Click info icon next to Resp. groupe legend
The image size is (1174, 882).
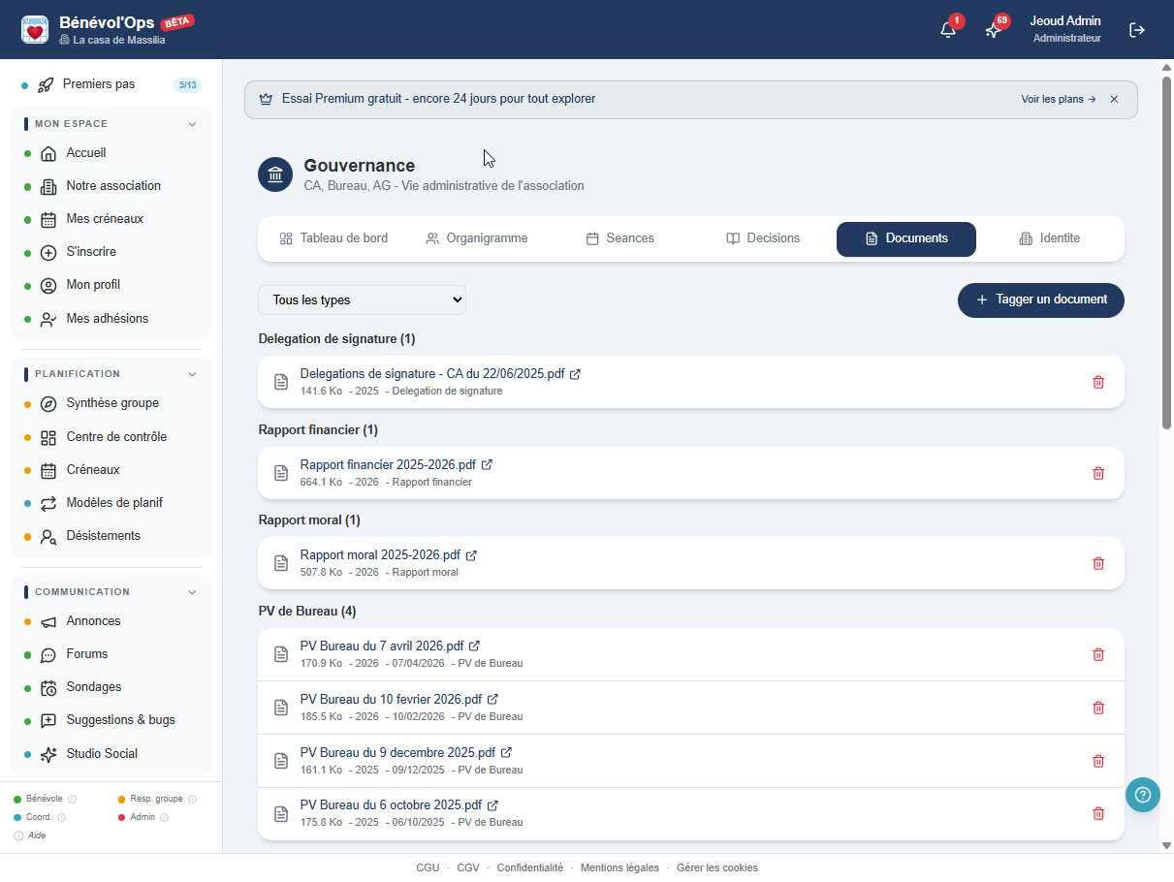(192, 800)
